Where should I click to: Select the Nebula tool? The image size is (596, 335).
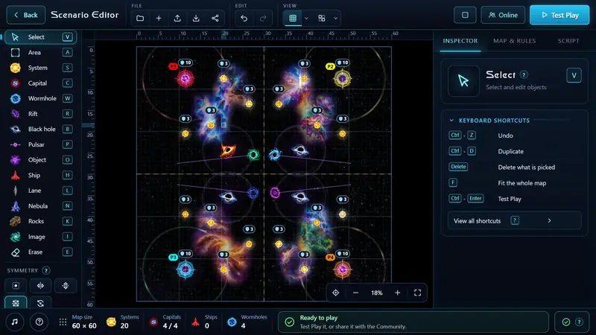pos(41,206)
